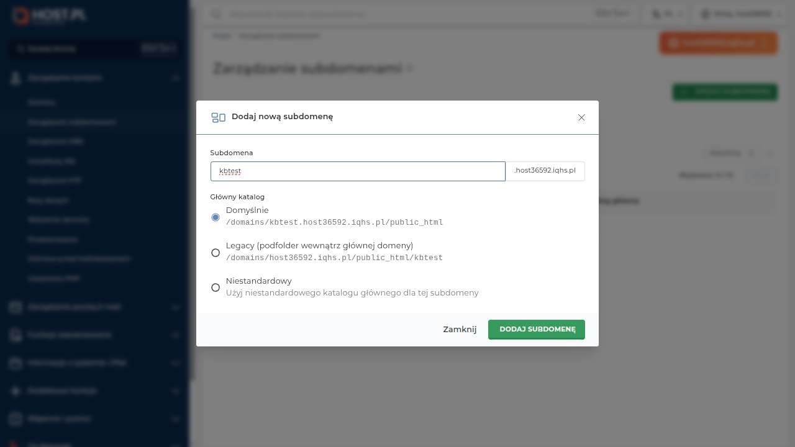Screen dimensions: 795x447
Task: Select the Legacy subfolder radio option
Action: pyautogui.click(x=216, y=253)
